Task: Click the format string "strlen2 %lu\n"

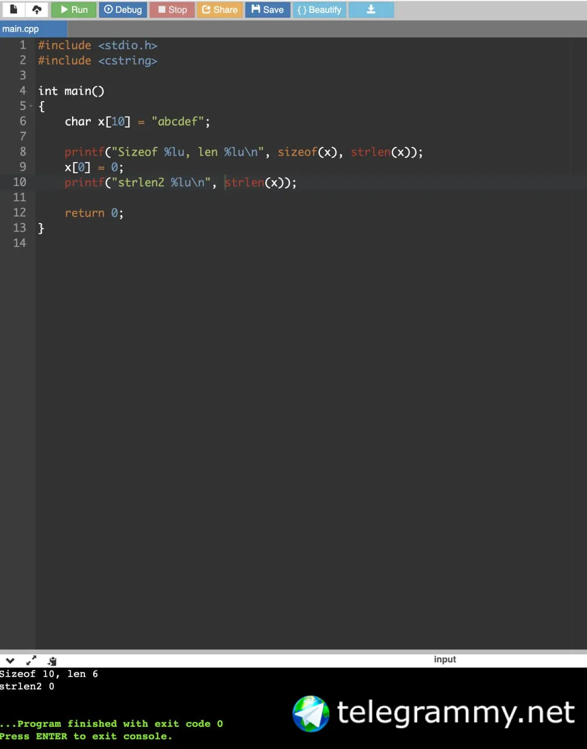Action: [x=161, y=182]
